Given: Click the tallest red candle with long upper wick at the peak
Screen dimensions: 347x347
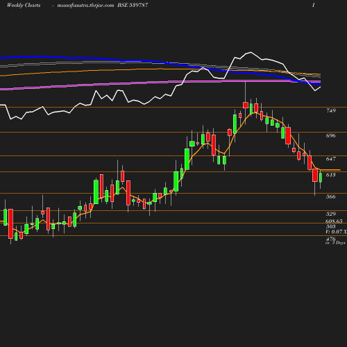Looking at the screenshot, I should 246,105.
